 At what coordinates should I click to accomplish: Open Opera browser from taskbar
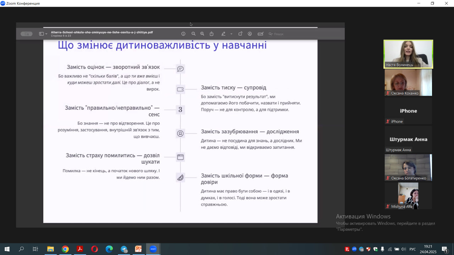[94, 249]
